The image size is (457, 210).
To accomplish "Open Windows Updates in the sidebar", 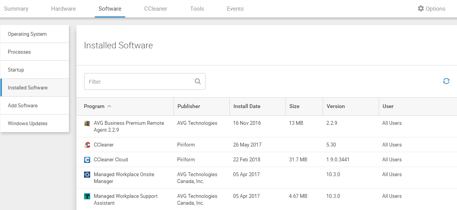I will pyautogui.click(x=28, y=123).
